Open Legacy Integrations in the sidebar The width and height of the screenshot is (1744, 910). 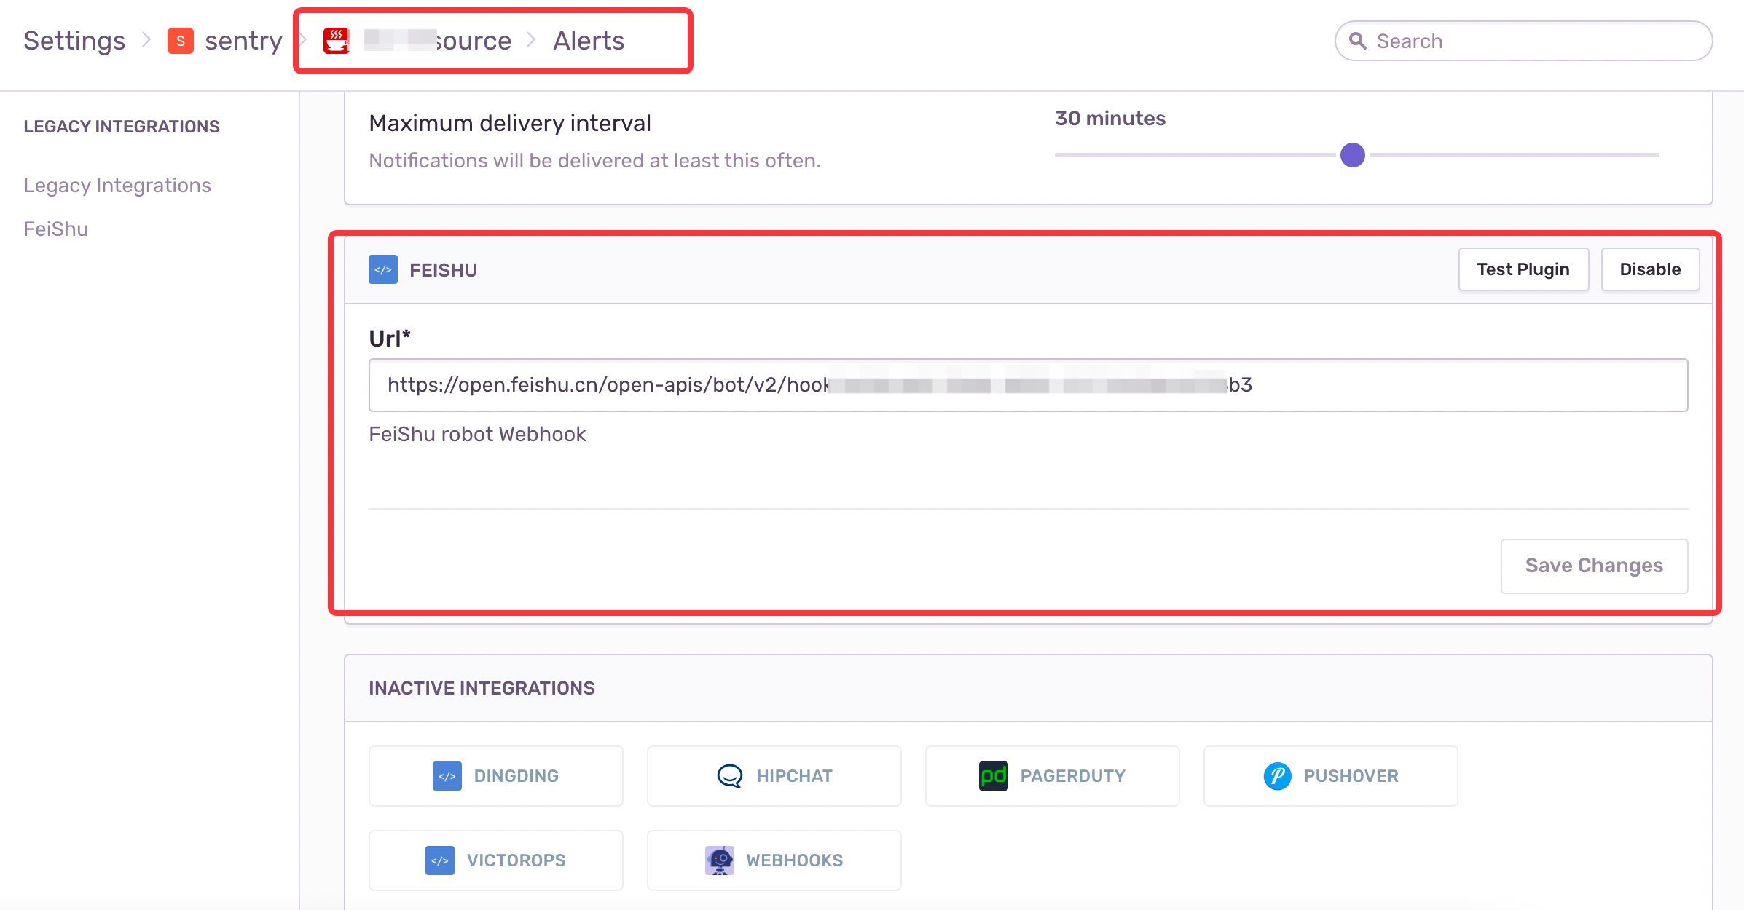117,185
